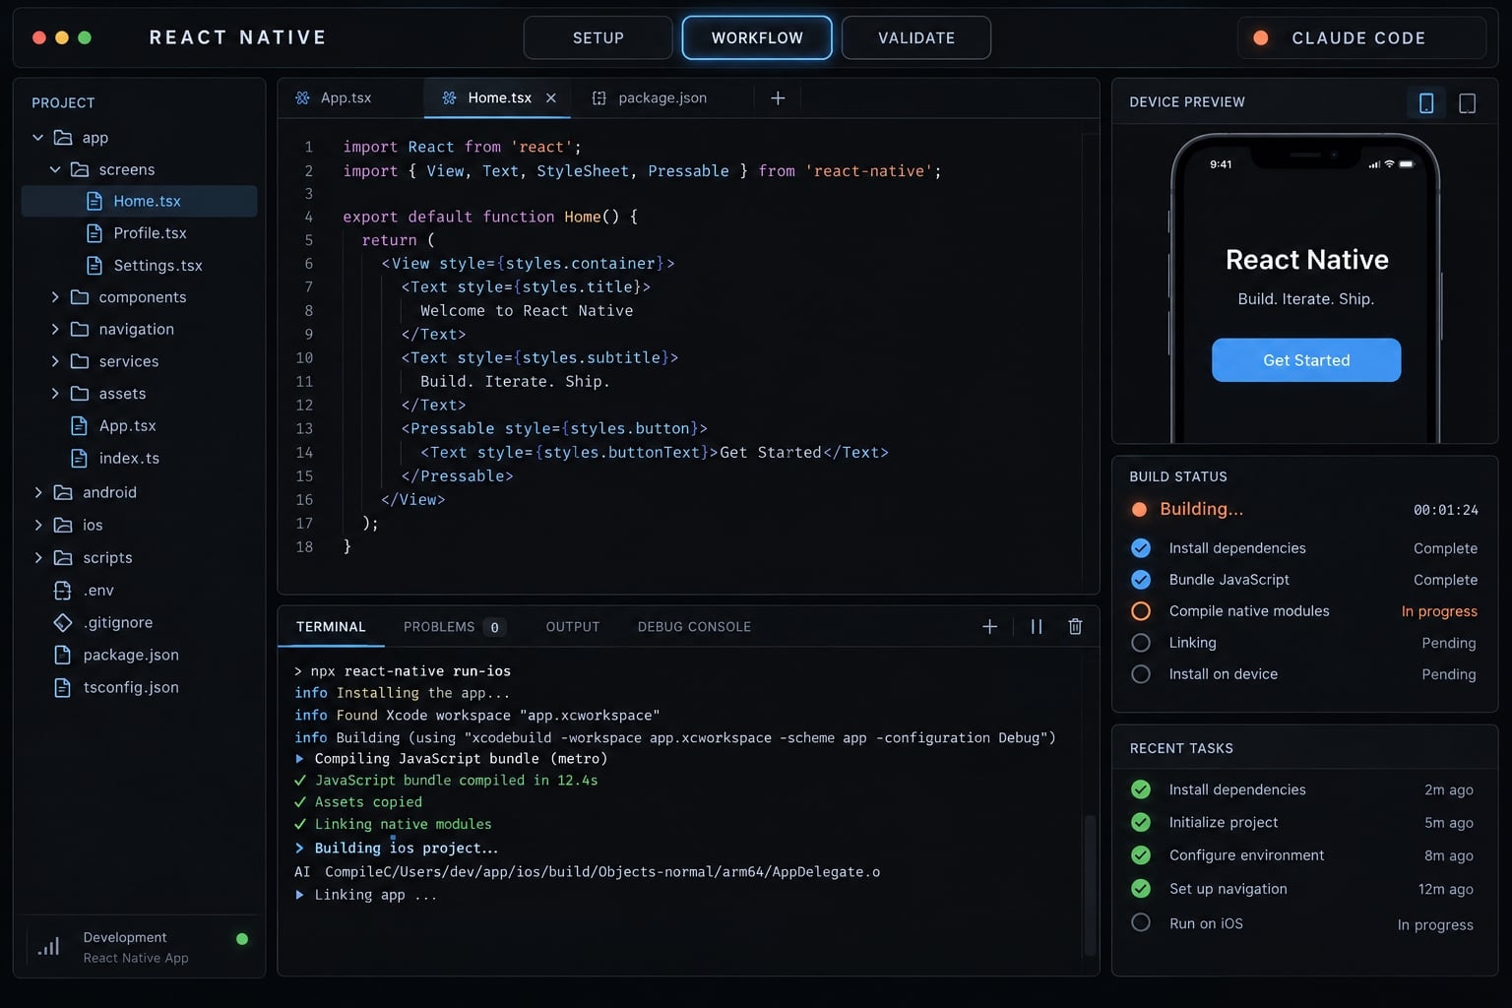Delete terminal with trash icon
Viewport: 1512px width, 1008px height.
point(1075,627)
